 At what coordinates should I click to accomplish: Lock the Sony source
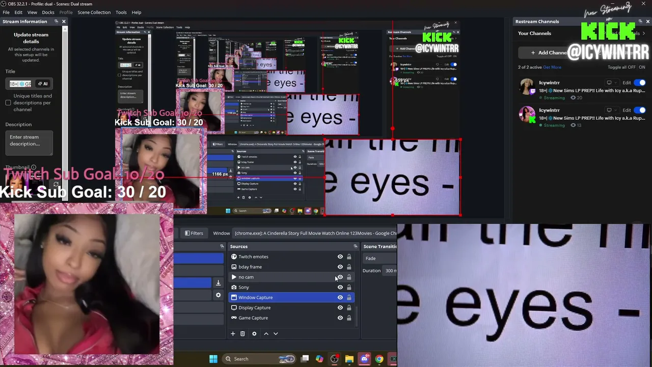coord(349,287)
